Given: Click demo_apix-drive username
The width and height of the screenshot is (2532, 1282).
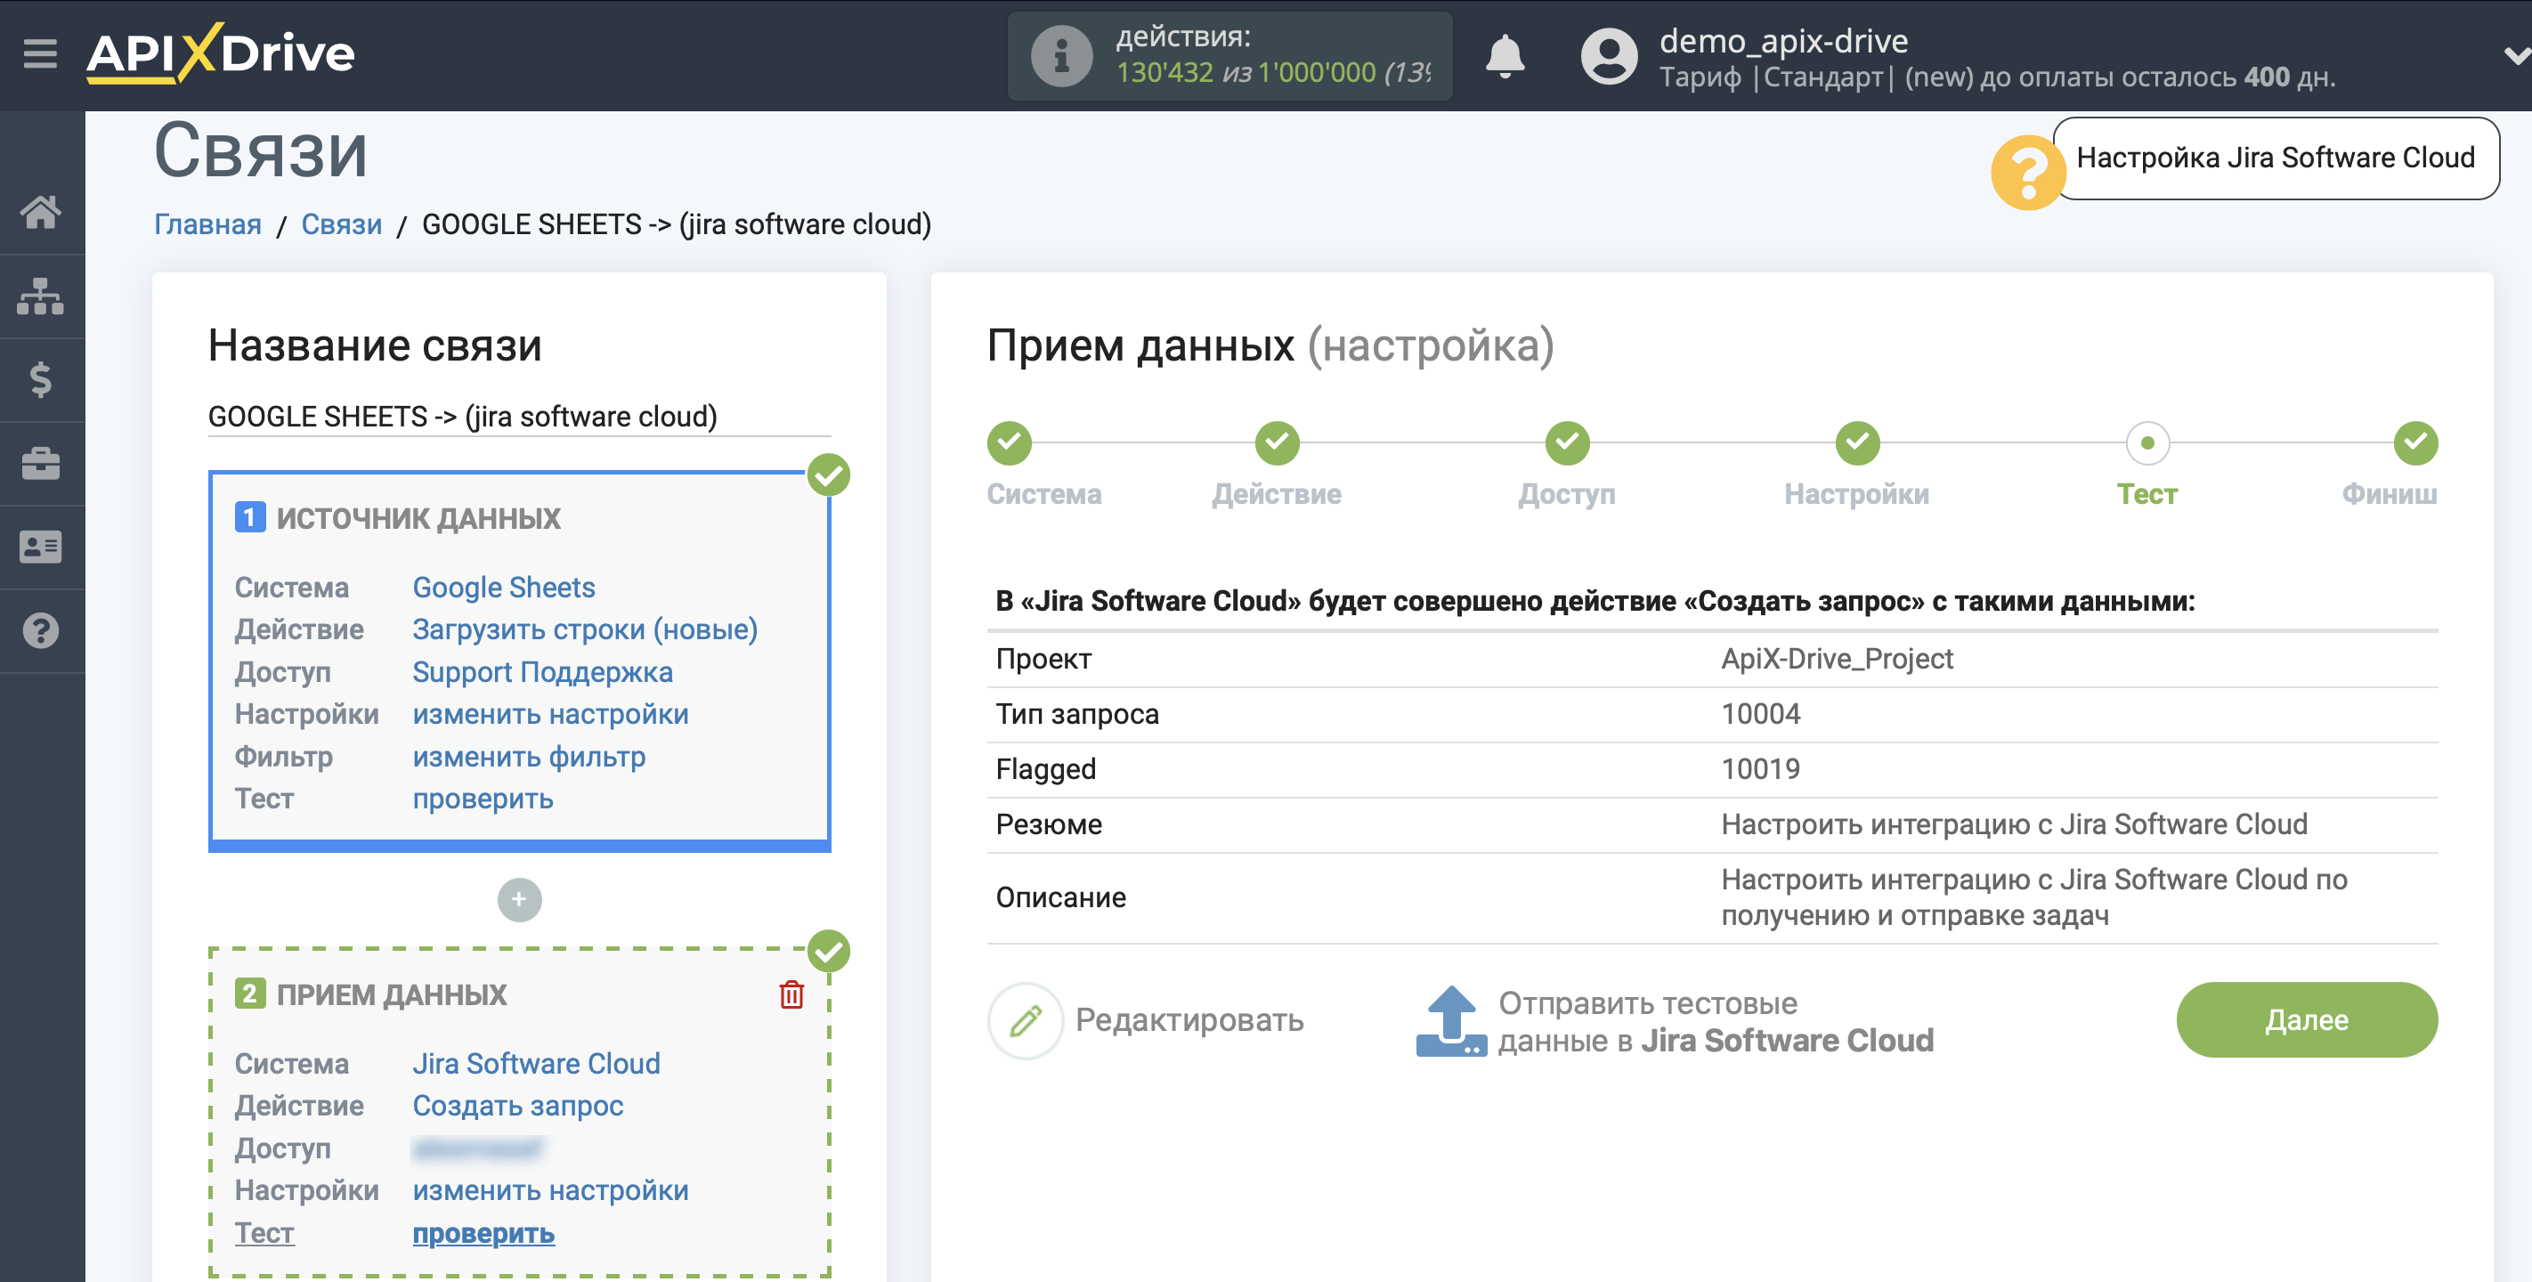Looking at the screenshot, I should [x=1783, y=40].
